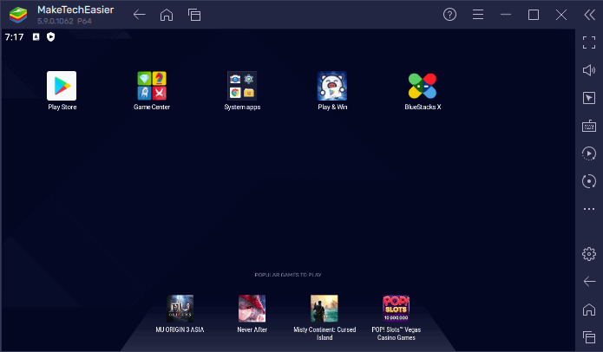Open keyboard game controls
The height and width of the screenshot is (352, 603).
coord(589,126)
